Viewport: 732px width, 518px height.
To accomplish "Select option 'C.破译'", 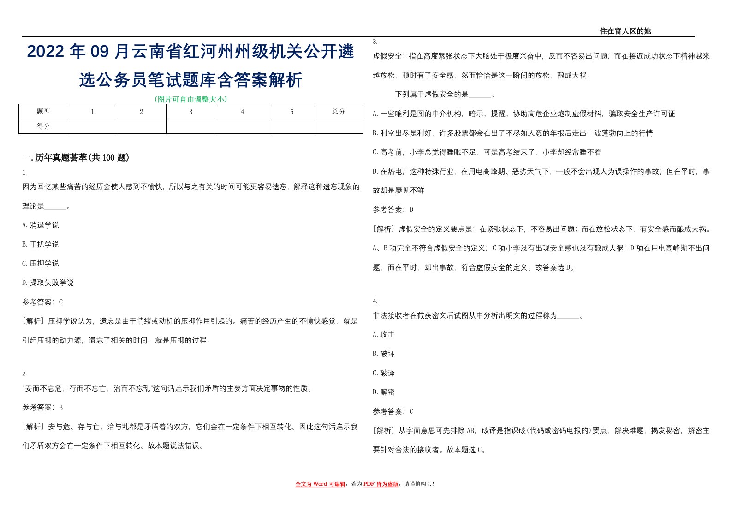I will tap(384, 373).
